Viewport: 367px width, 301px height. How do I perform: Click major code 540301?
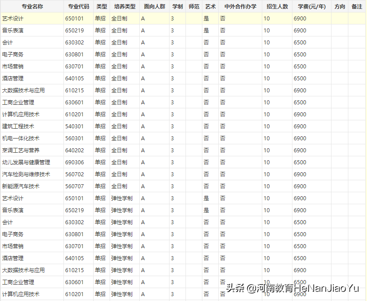(75, 127)
